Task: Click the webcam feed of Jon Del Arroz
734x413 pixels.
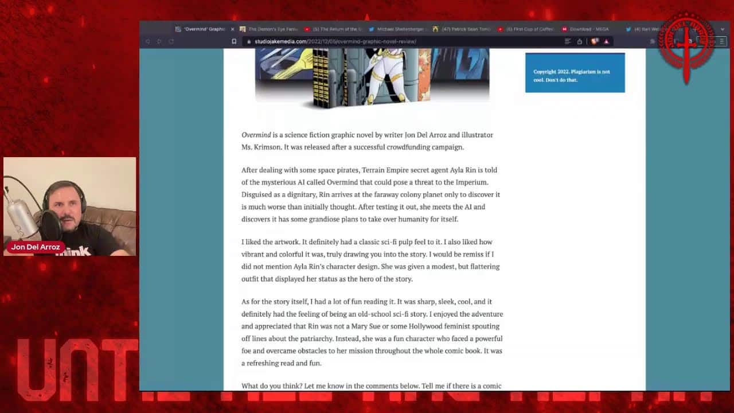Action: coord(70,206)
